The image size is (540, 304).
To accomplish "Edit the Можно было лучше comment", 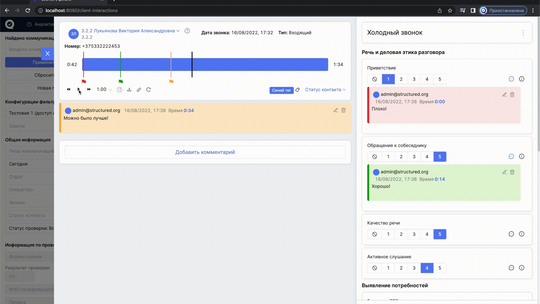I will pos(336,110).
